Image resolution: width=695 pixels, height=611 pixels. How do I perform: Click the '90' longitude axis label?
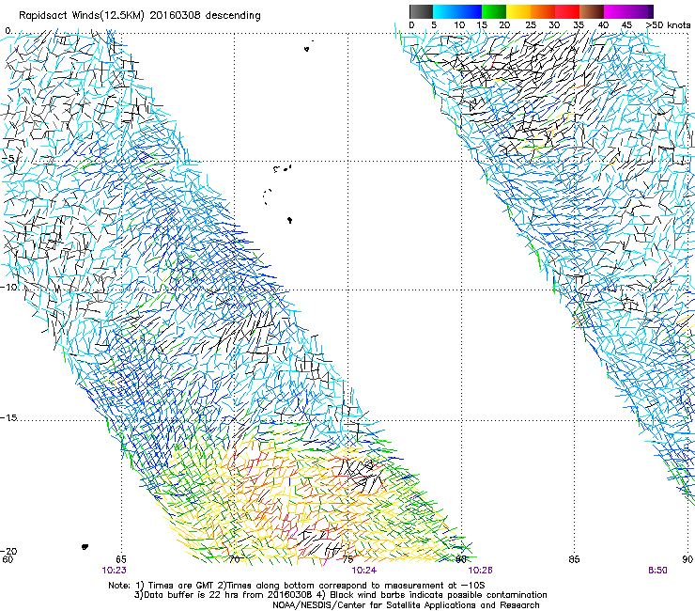click(687, 559)
